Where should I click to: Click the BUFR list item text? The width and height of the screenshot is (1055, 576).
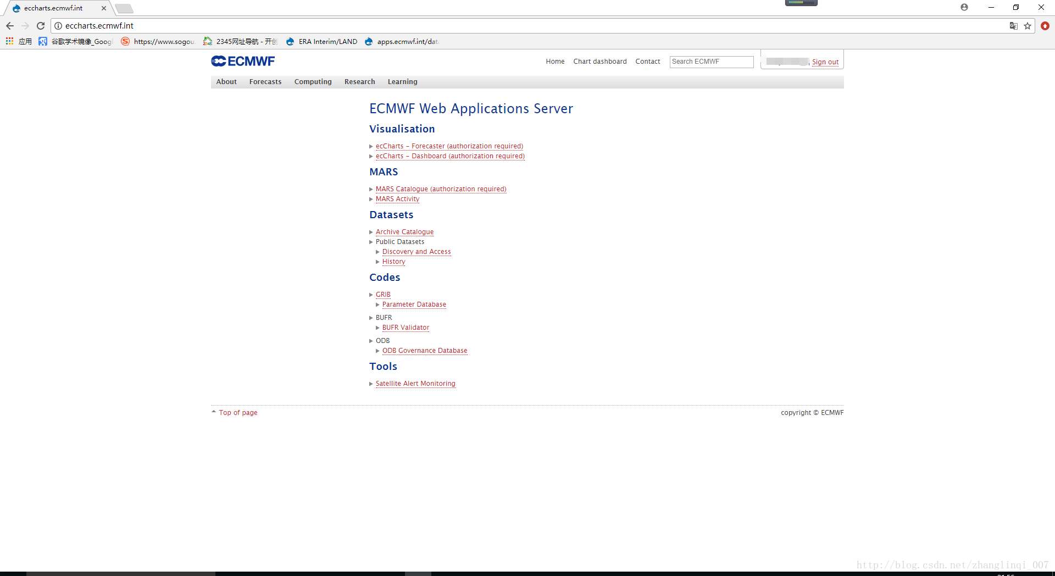[384, 318]
